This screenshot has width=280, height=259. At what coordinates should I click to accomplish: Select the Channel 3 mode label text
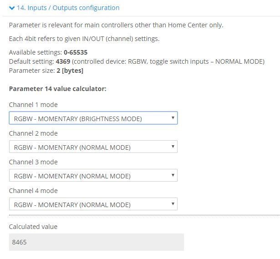pyautogui.click(x=33, y=162)
